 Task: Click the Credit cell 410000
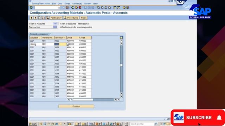coord(85,67)
